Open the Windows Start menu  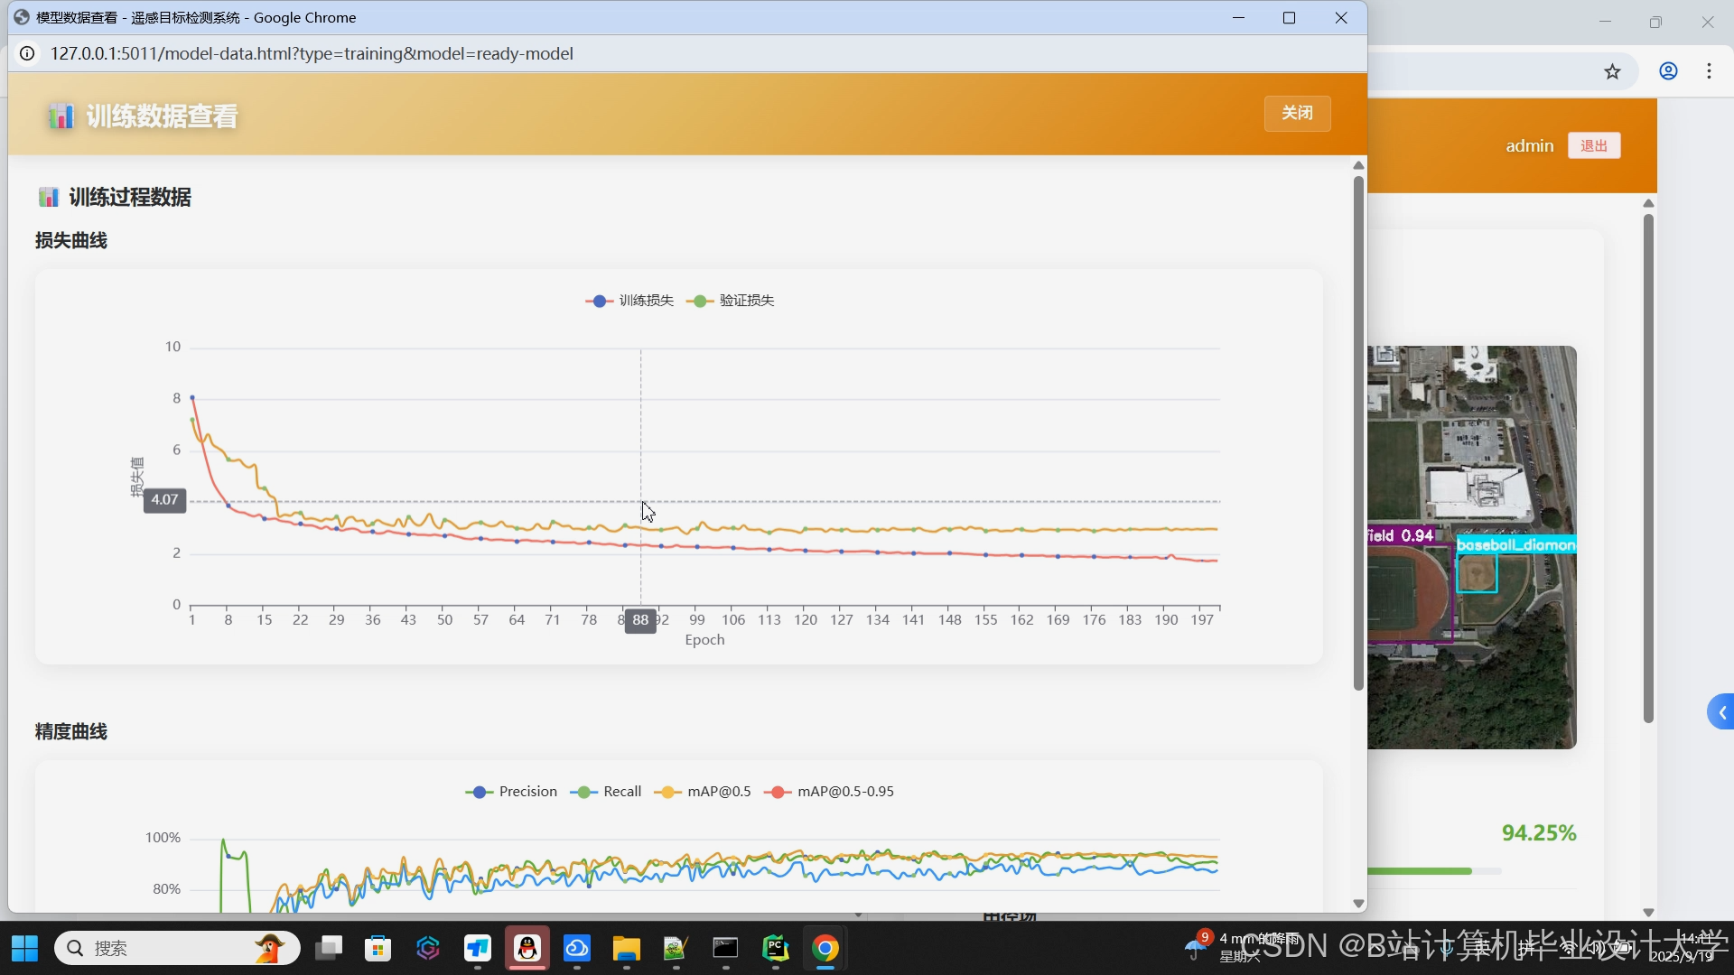(x=24, y=948)
